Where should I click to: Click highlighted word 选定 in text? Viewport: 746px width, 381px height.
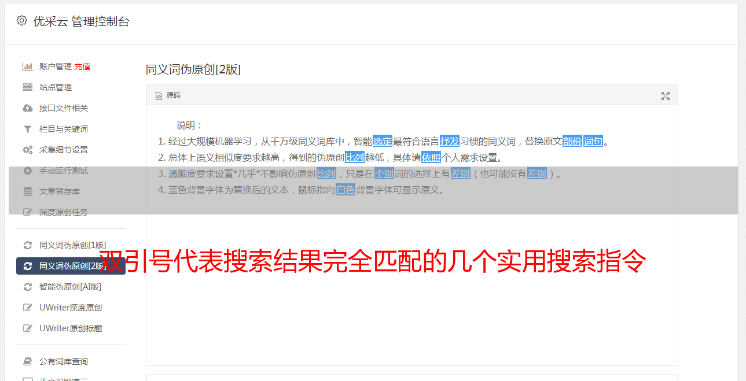tap(383, 141)
